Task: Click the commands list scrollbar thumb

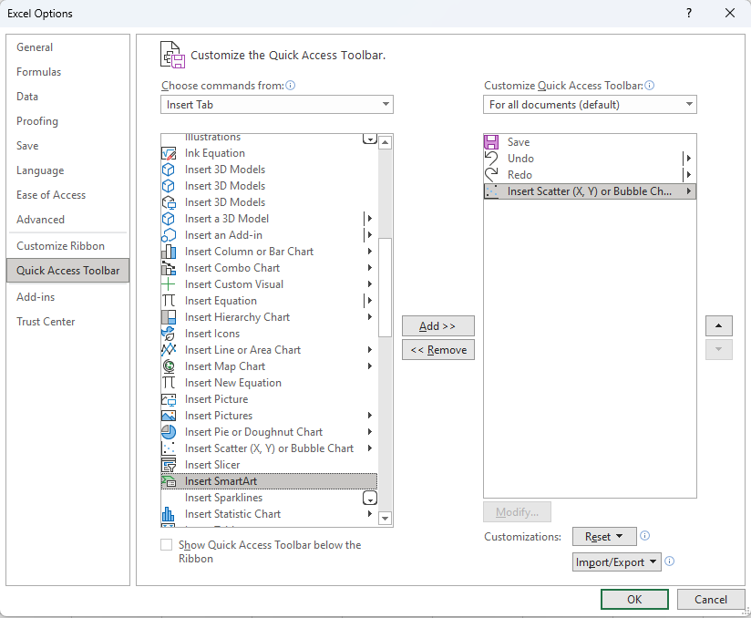Action: [386, 287]
